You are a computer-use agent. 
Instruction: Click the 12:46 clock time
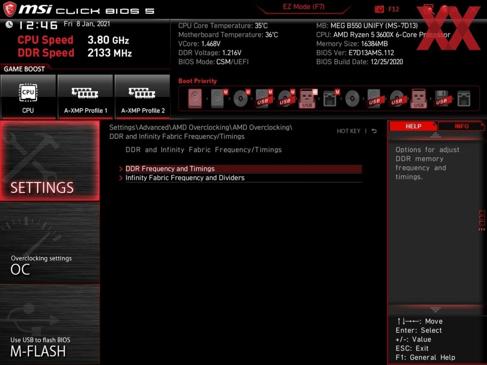(38, 25)
